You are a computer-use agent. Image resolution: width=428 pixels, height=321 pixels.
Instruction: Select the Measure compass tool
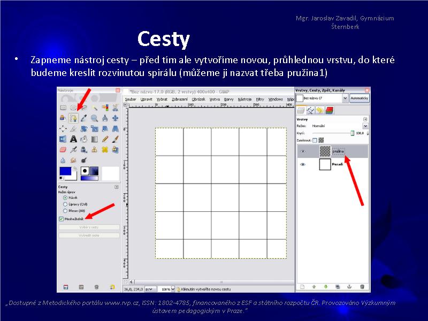click(105, 118)
